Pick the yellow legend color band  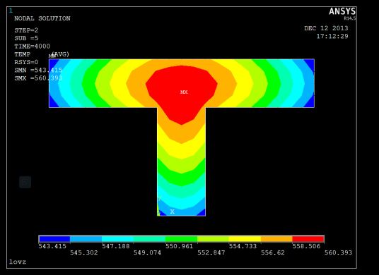[245, 239]
